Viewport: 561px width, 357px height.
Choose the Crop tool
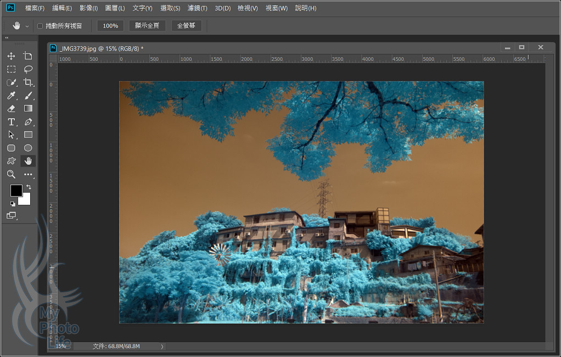click(x=28, y=82)
